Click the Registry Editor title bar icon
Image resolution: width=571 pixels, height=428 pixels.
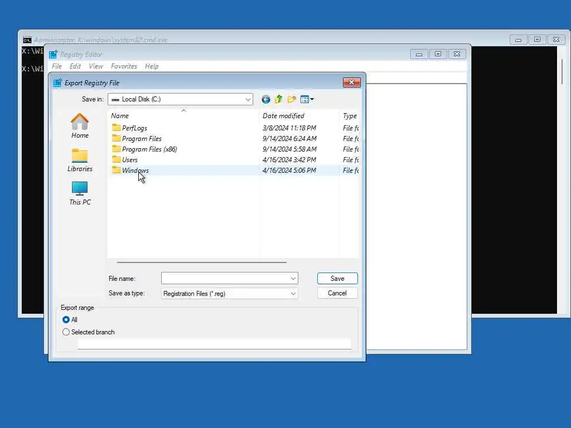tap(53, 55)
